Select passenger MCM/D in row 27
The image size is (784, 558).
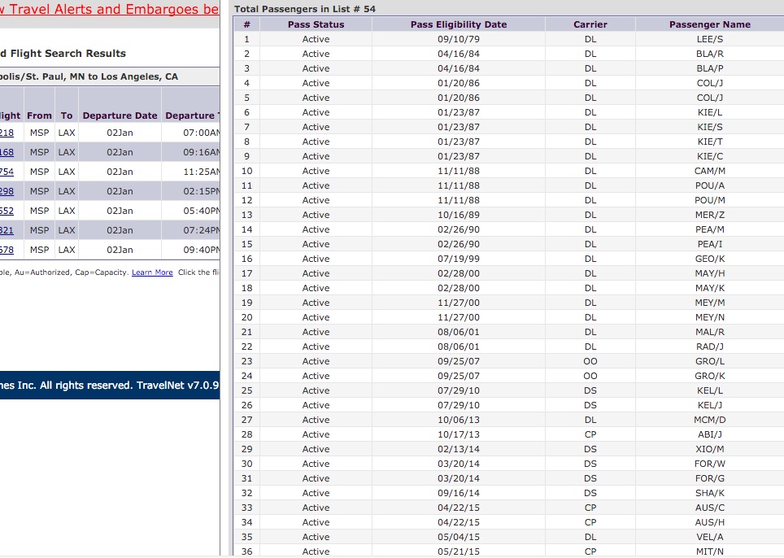(x=709, y=420)
